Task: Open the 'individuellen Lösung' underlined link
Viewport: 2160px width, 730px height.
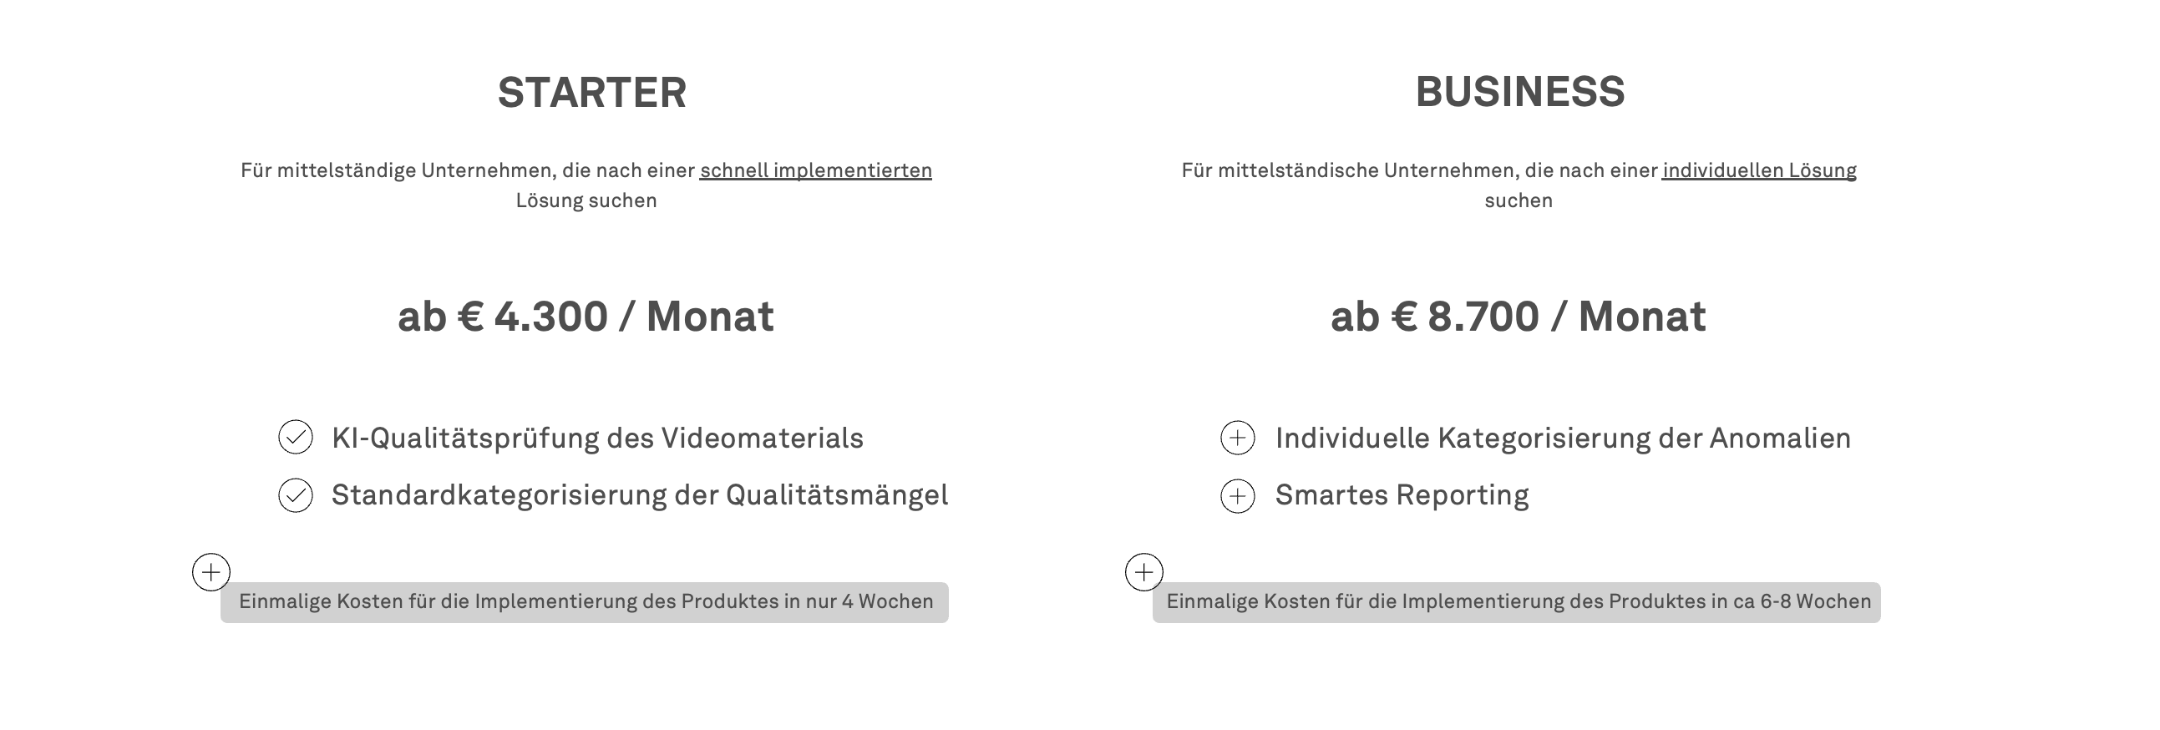Action: (1759, 170)
